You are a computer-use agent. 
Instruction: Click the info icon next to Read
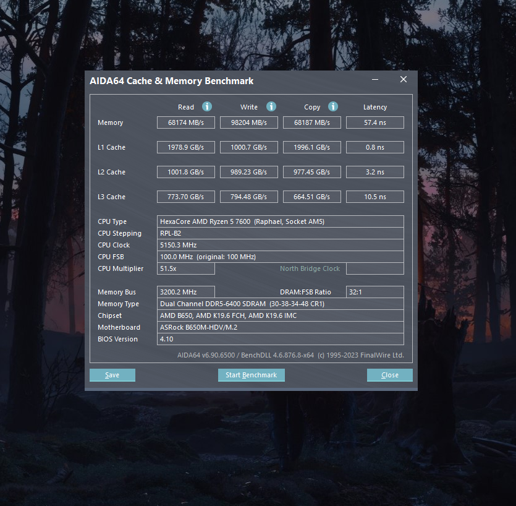pos(207,106)
